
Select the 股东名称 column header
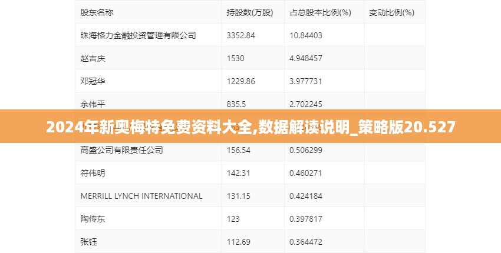pyautogui.click(x=97, y=12)
